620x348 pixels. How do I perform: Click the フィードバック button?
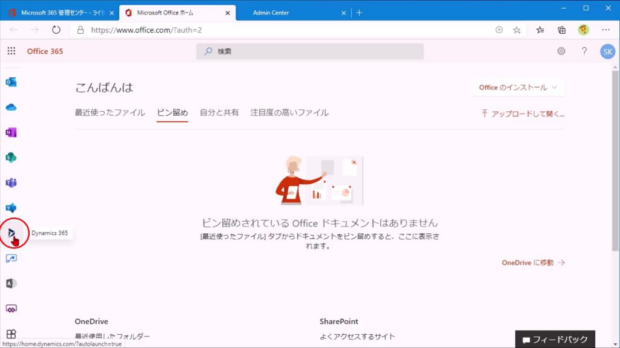(x=555, y=340)
